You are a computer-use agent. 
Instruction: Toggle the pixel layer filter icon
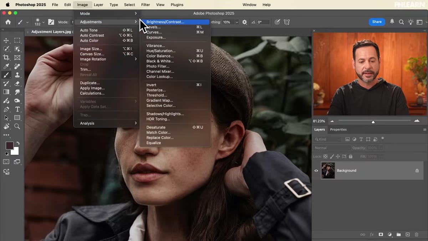347,139
